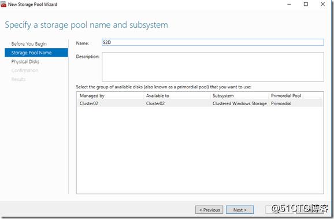Go to the Physical Disks step
Viewport: 334px width, 219px height.
click(25, 62)
